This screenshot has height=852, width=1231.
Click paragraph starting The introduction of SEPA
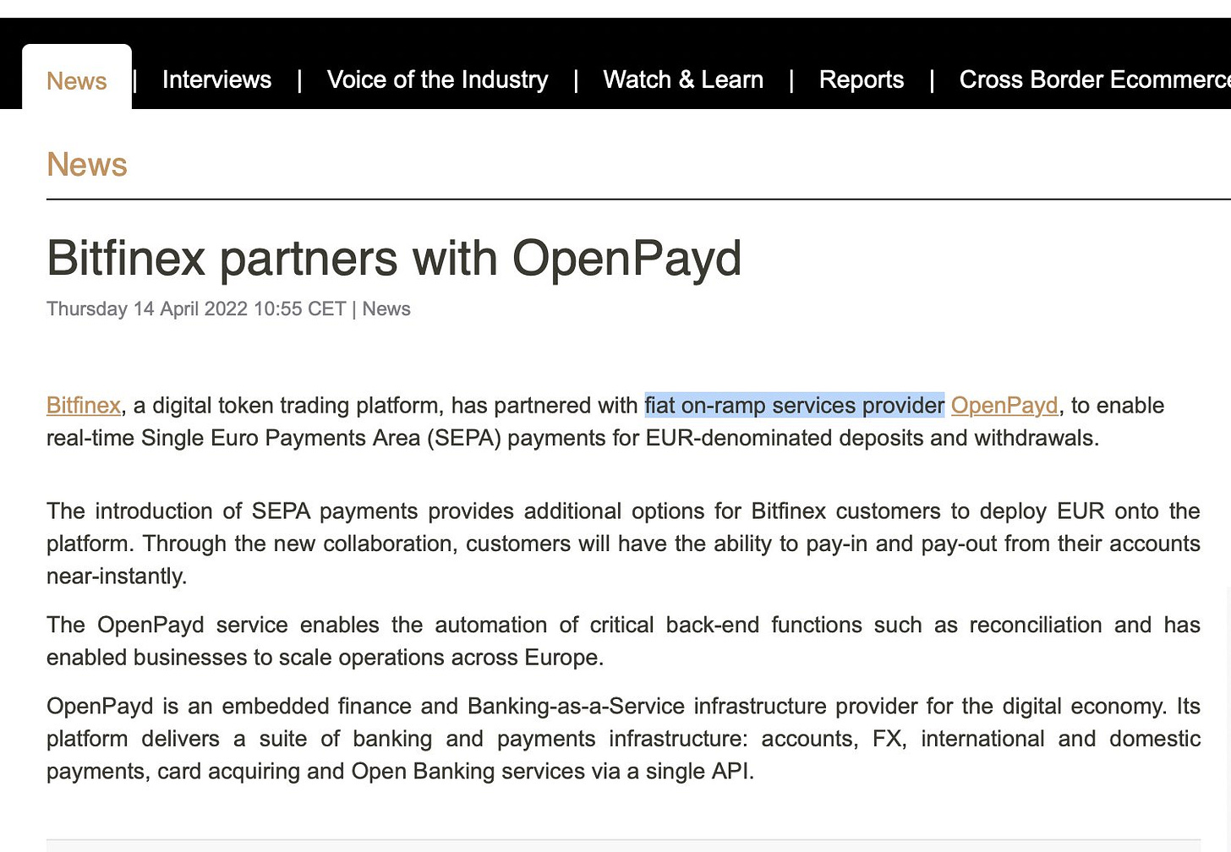pos(623,543)
